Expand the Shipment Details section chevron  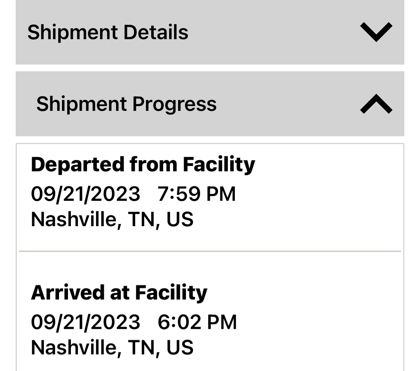coord(376,32)
